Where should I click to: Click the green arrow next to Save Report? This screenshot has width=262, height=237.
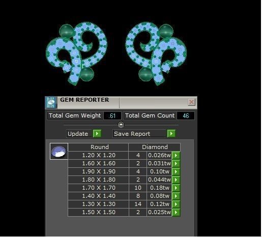(x=171, y=134)
